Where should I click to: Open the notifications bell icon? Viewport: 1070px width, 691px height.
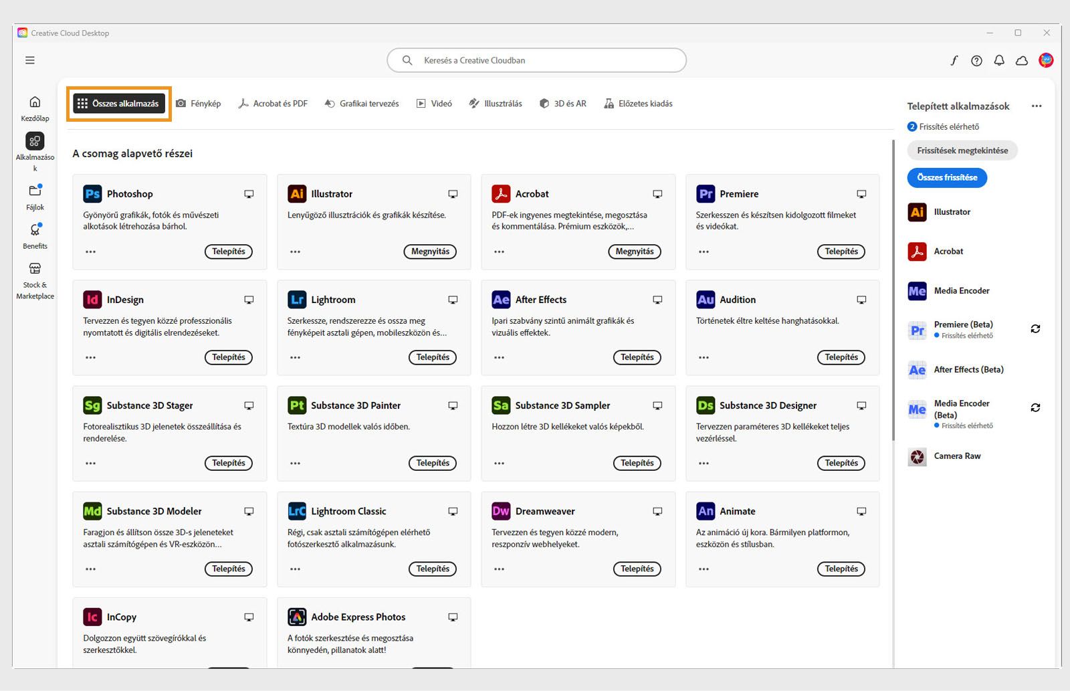pos(998,60)
